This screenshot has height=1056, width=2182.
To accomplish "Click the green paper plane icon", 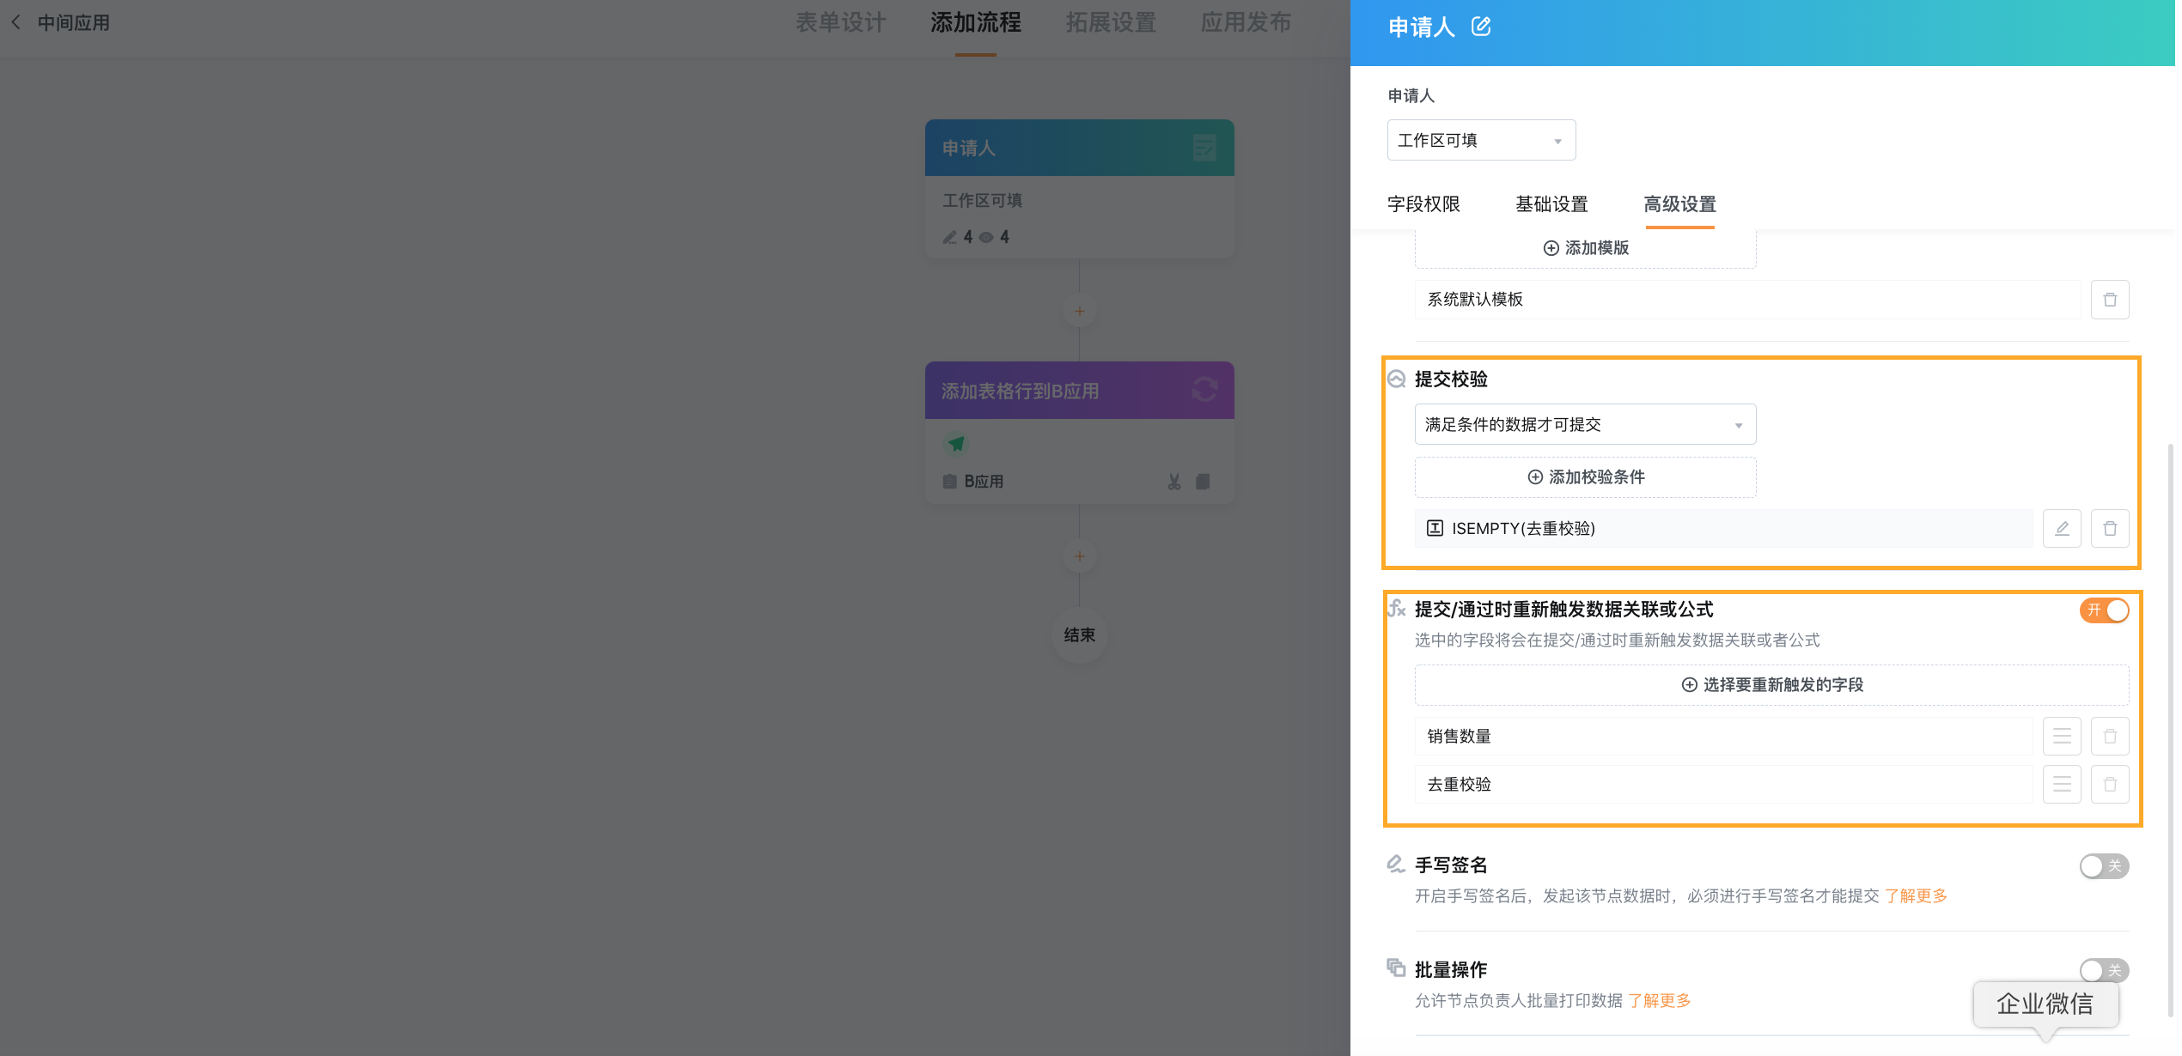I will coord(956,444).
